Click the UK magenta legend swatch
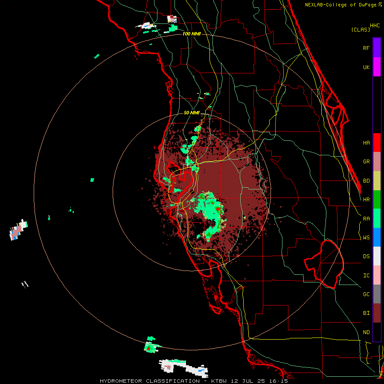 click(377, 67)
